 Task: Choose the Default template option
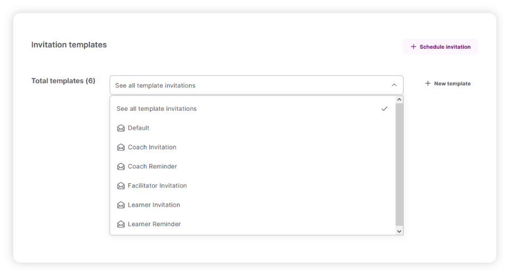pyautogui.click(x=139, y=128)
